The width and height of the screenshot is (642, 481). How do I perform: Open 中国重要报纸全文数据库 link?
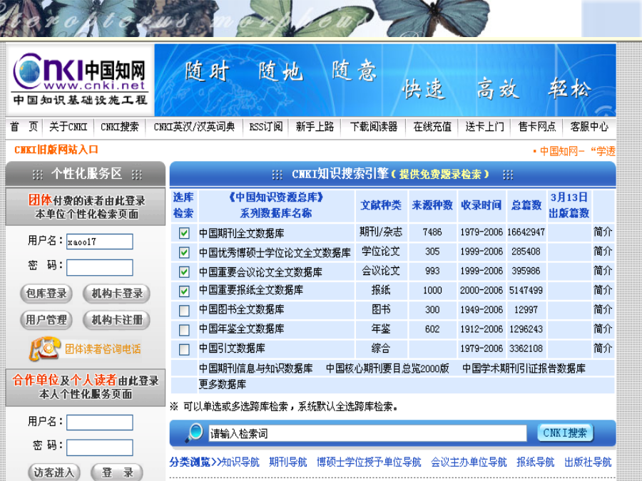click(x=251, y=290)
